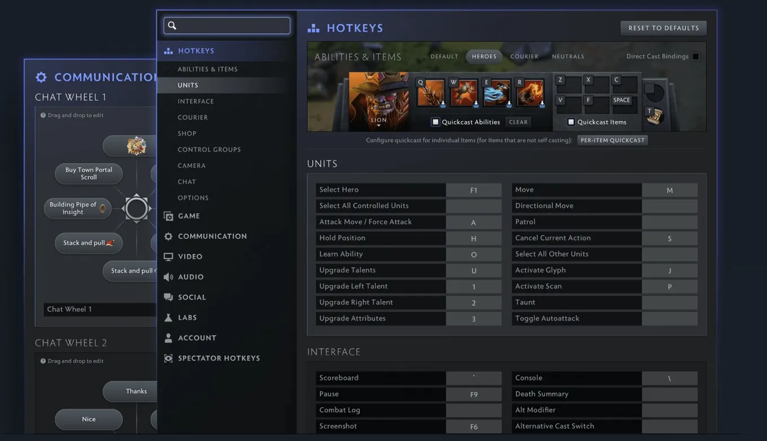
Task: Click the Cancel Current Action key S
Action: coord(669,238)
